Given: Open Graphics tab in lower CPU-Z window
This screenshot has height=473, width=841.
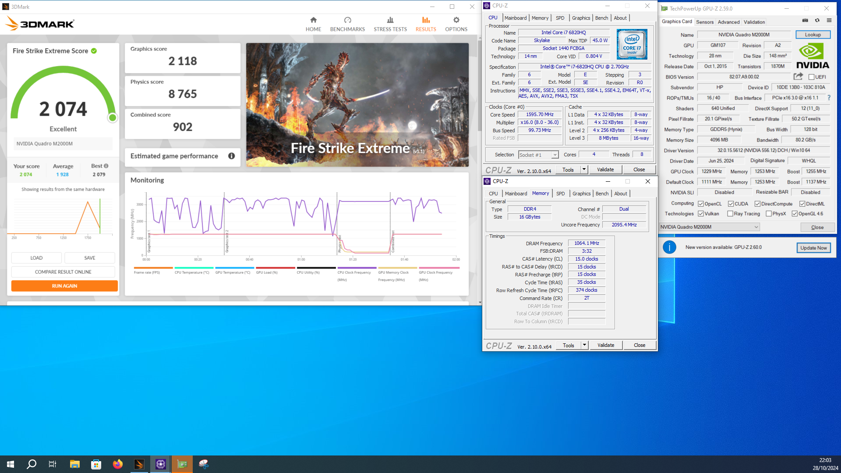Looking at the screenshot, I should point(581,194).
